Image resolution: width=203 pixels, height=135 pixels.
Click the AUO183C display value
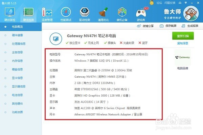91,102
